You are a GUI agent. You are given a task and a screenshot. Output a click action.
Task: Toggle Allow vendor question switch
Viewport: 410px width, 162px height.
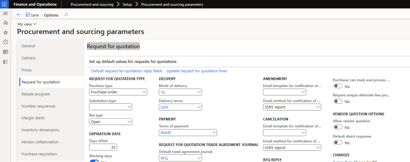click(338, 127)
